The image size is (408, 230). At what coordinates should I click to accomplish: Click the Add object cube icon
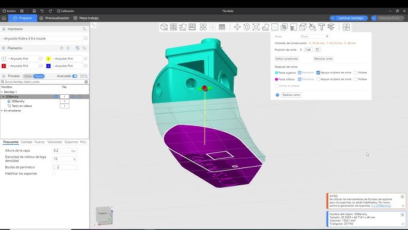tap(164, 27)
